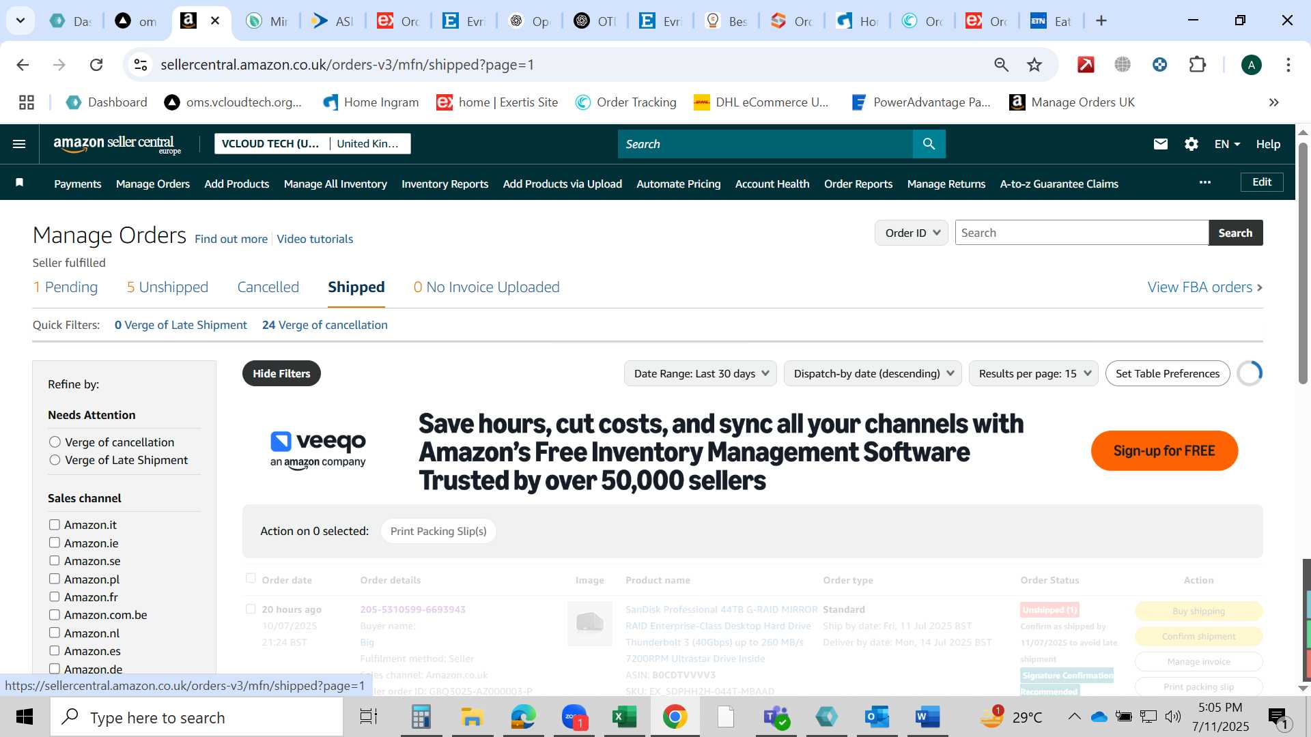Check the Amazon.pl sales channel
Viewport: 1311px width, 737px height.
[54, 579]
